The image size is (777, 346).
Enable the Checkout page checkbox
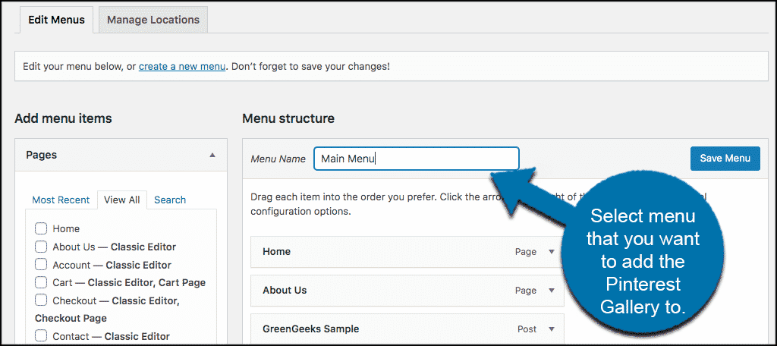tap(41, 300)
